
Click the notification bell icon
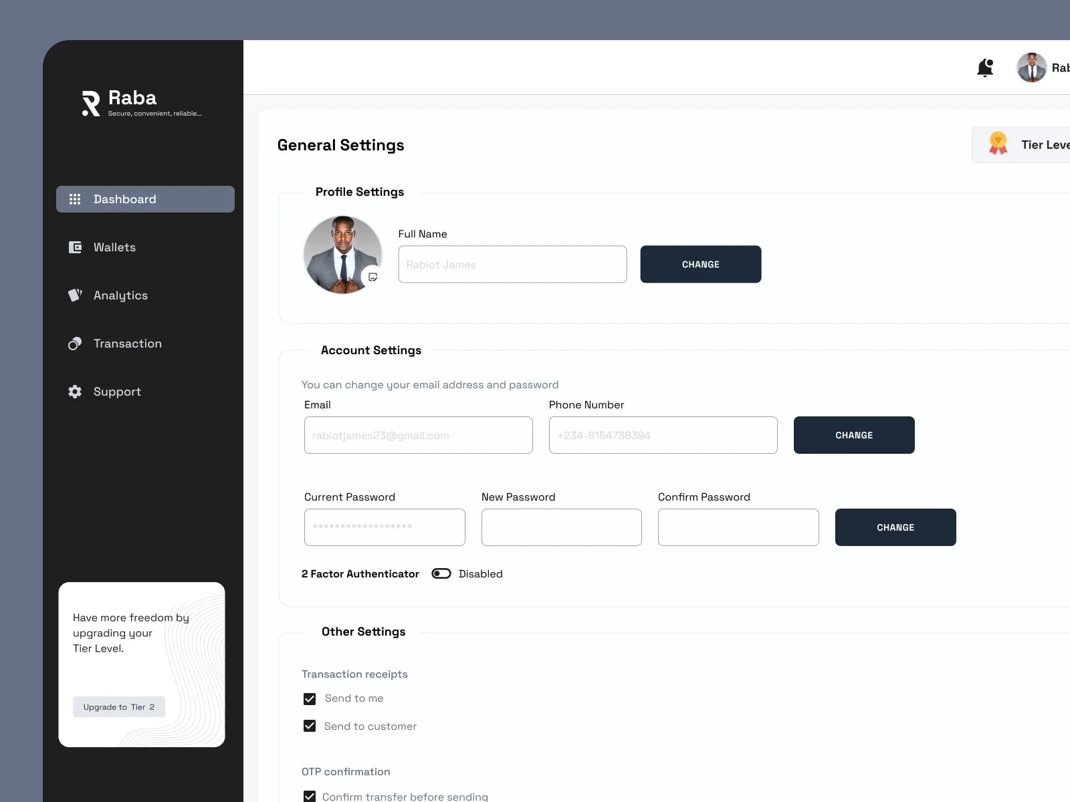click(984, 68)
